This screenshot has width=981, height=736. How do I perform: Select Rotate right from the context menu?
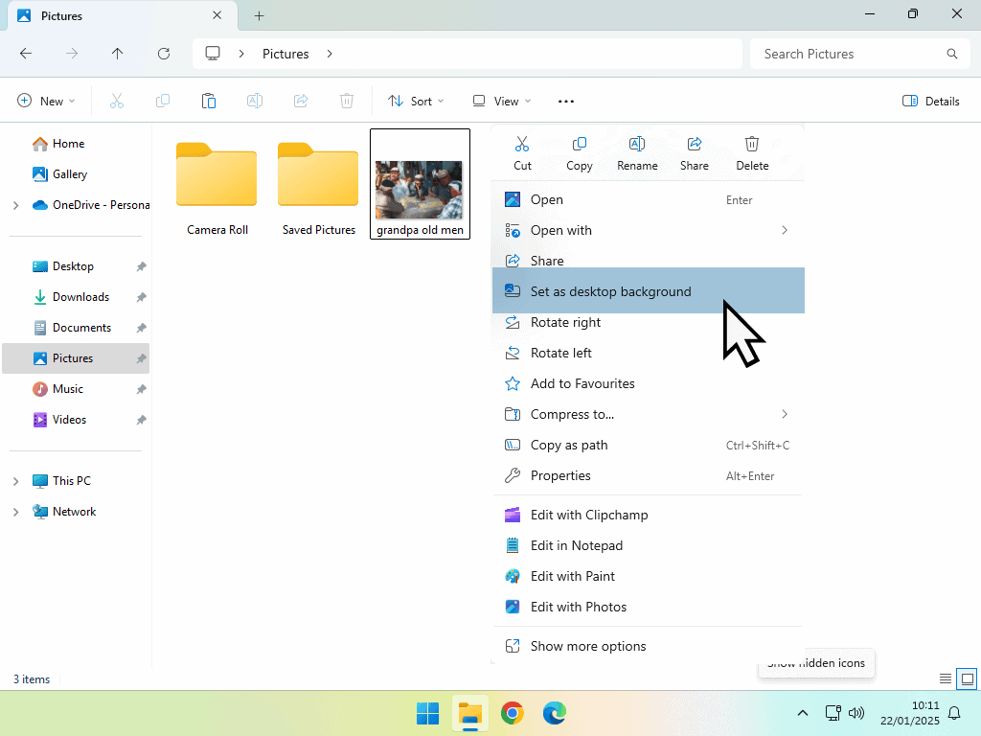coord(565,322)
